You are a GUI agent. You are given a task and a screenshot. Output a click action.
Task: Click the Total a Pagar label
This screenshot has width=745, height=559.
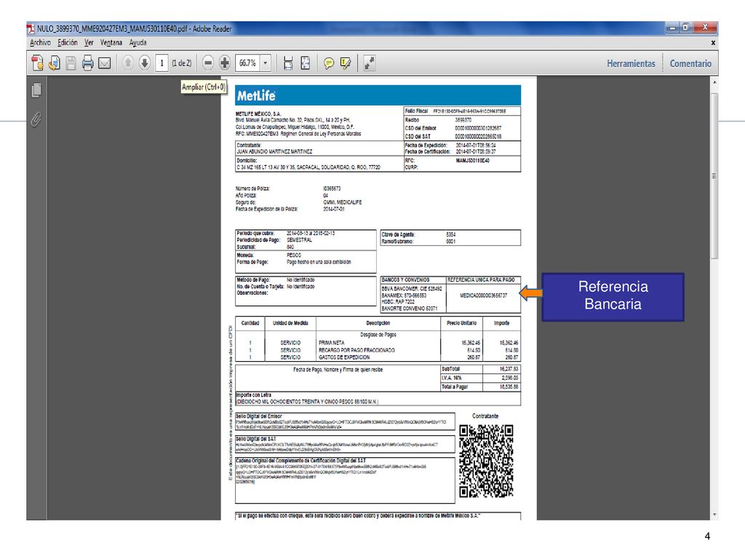pos(455,387)
